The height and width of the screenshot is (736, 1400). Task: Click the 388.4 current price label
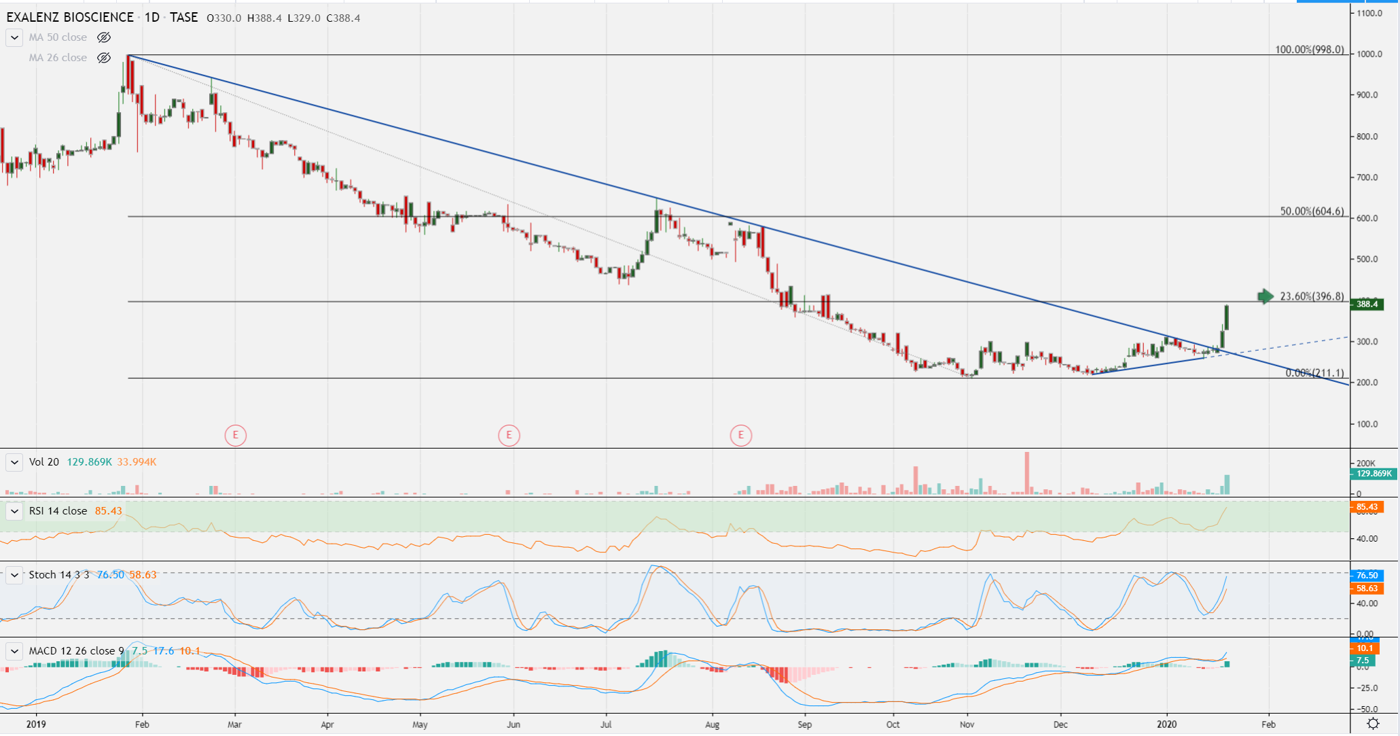click(1367, 304)
